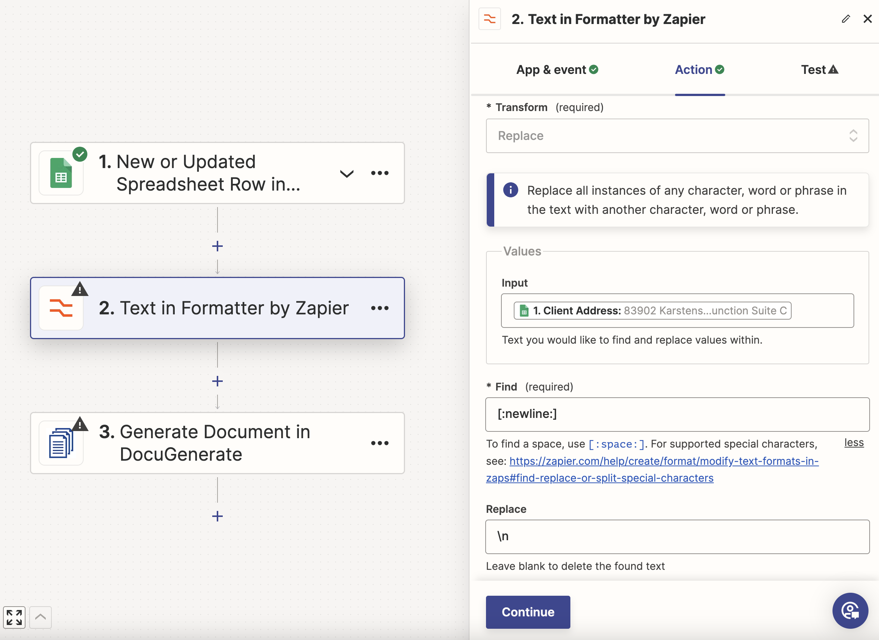This screenshot has width=879, height=640.
Task: Switch to the App & event tab
Action: [x=557, y=70]
